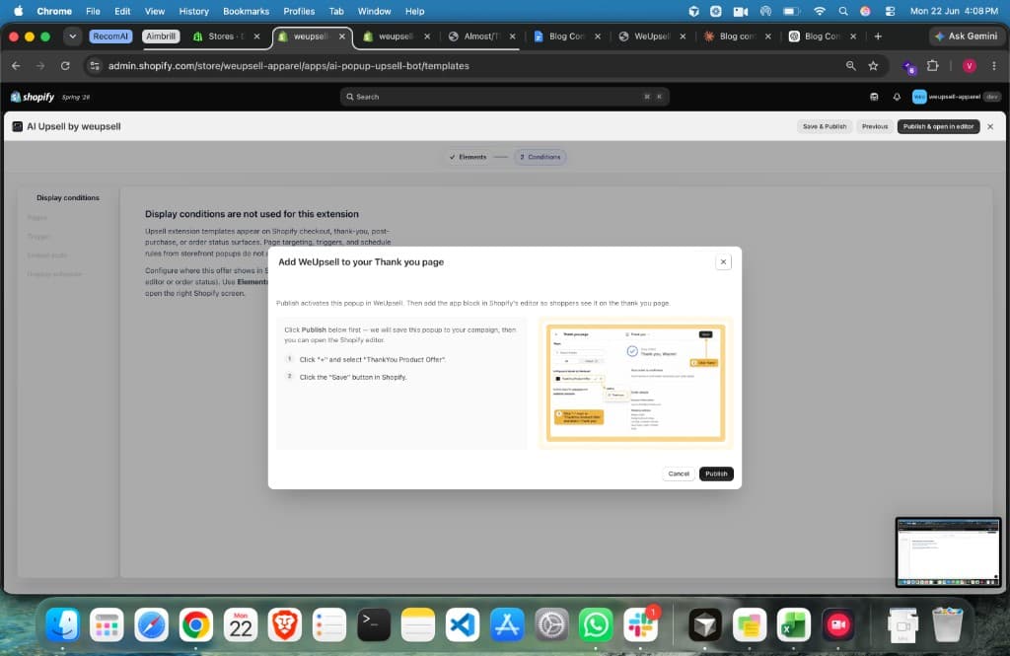Open the Profiles menu
1010x656 pixels.
[299, 11]
